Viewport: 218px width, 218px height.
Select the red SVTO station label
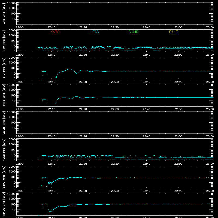coord(55,32)
